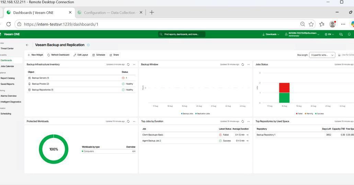Open details arrow for Client-Bacckups-Basic job

[247, 135]
